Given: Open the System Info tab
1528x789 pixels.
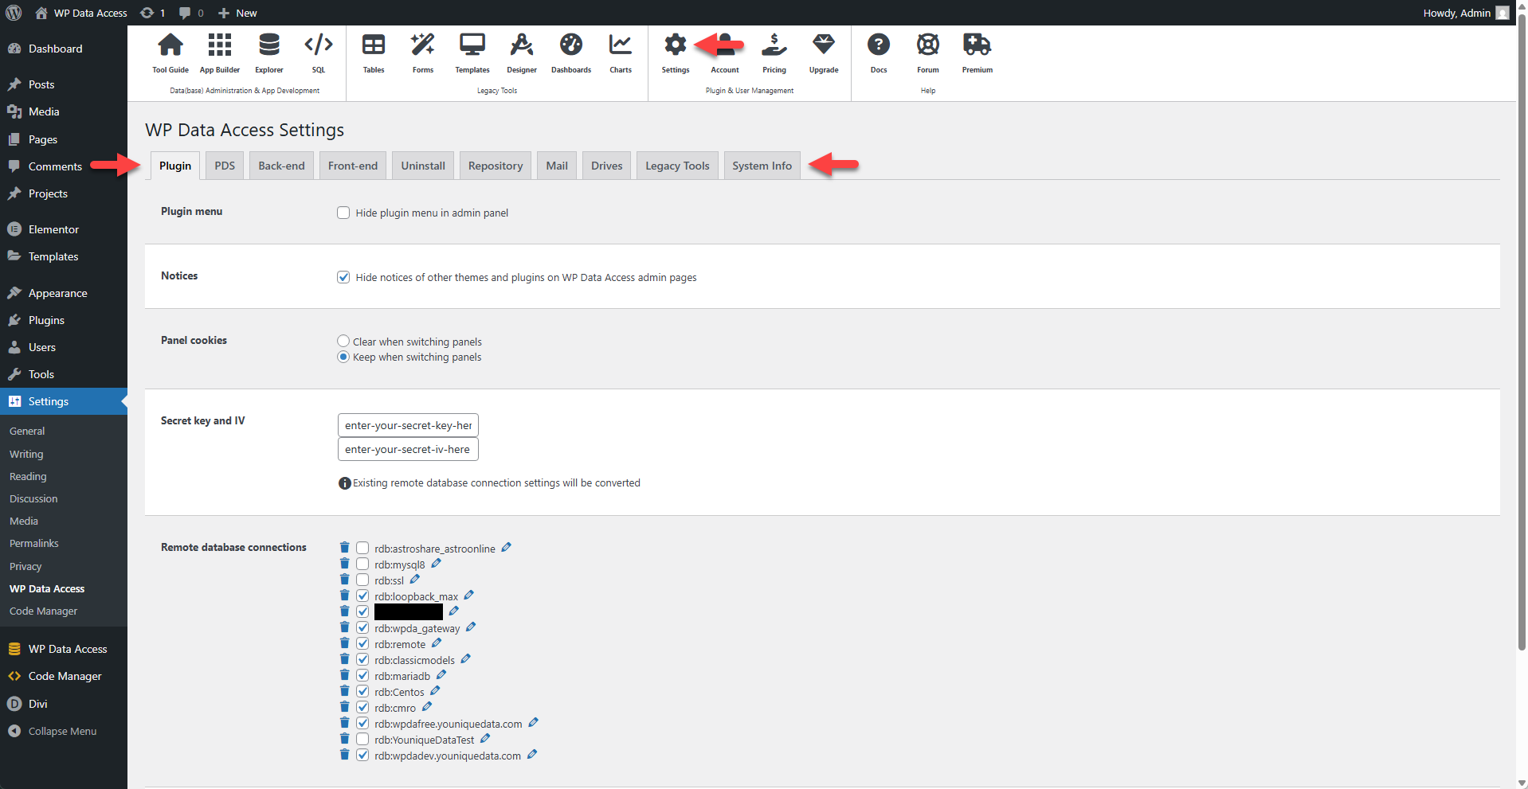Looking at the screenshot, I should click(761, 166).
